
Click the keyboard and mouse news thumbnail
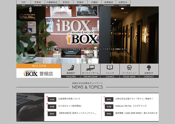pyautogui.click(x=30, y=107)
